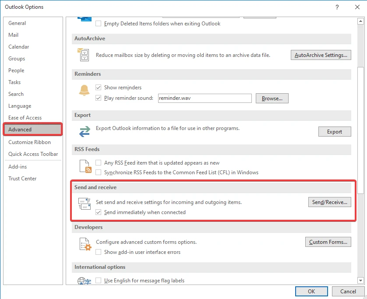Screen dimensions: 367x299
Task: Click the 'AutoArchive' section heading
Action: [90, 39]
